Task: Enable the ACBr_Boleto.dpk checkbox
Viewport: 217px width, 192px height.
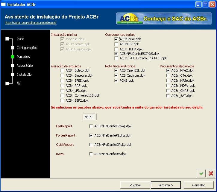Action: click(62, 71)
